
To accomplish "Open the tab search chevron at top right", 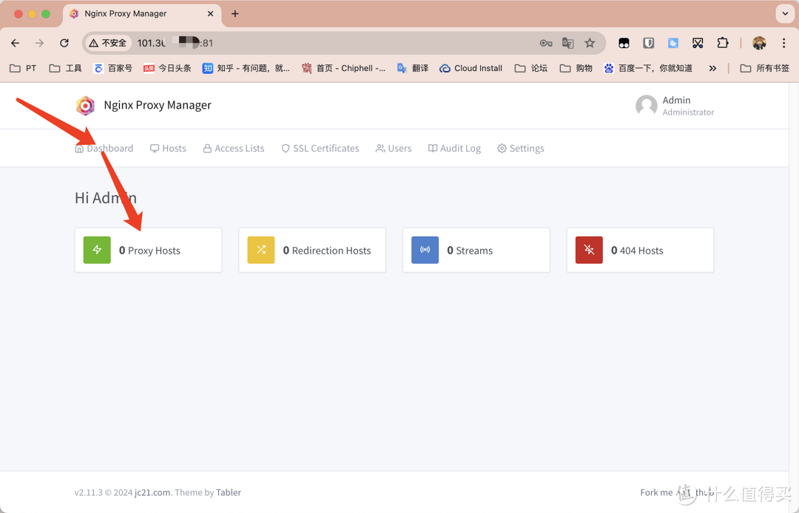I will click(785, 13).
